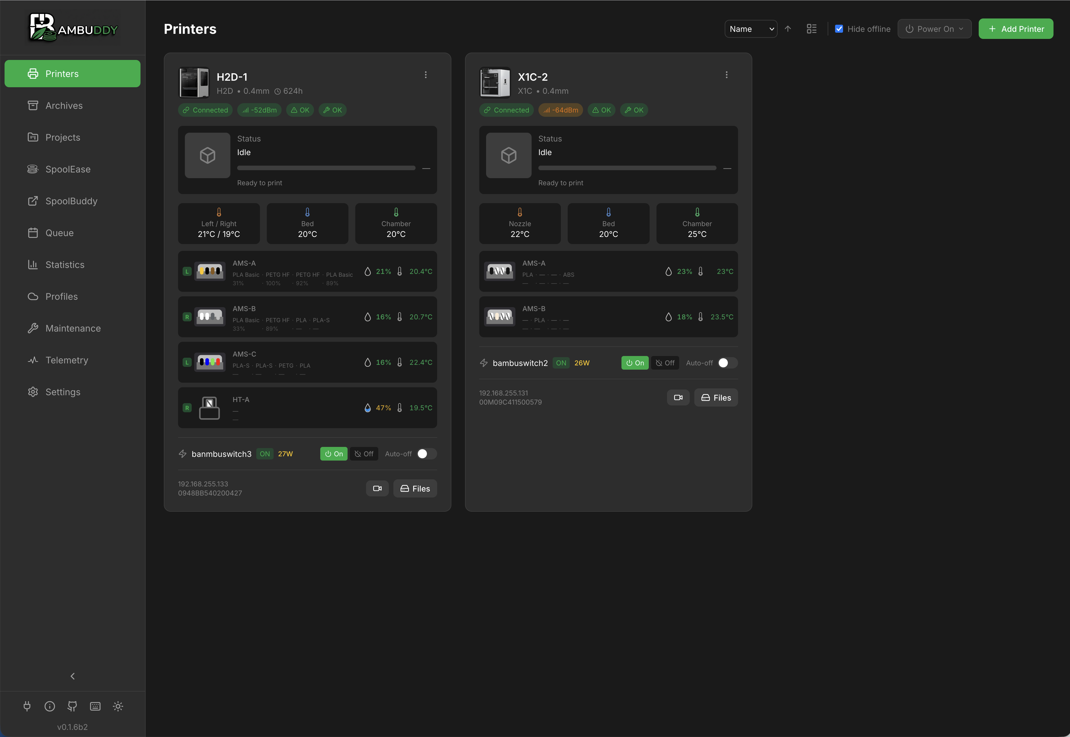This screenshot has width=1070, height=737.
Task: Open the Power On dropdown menu
Action: 934,29
